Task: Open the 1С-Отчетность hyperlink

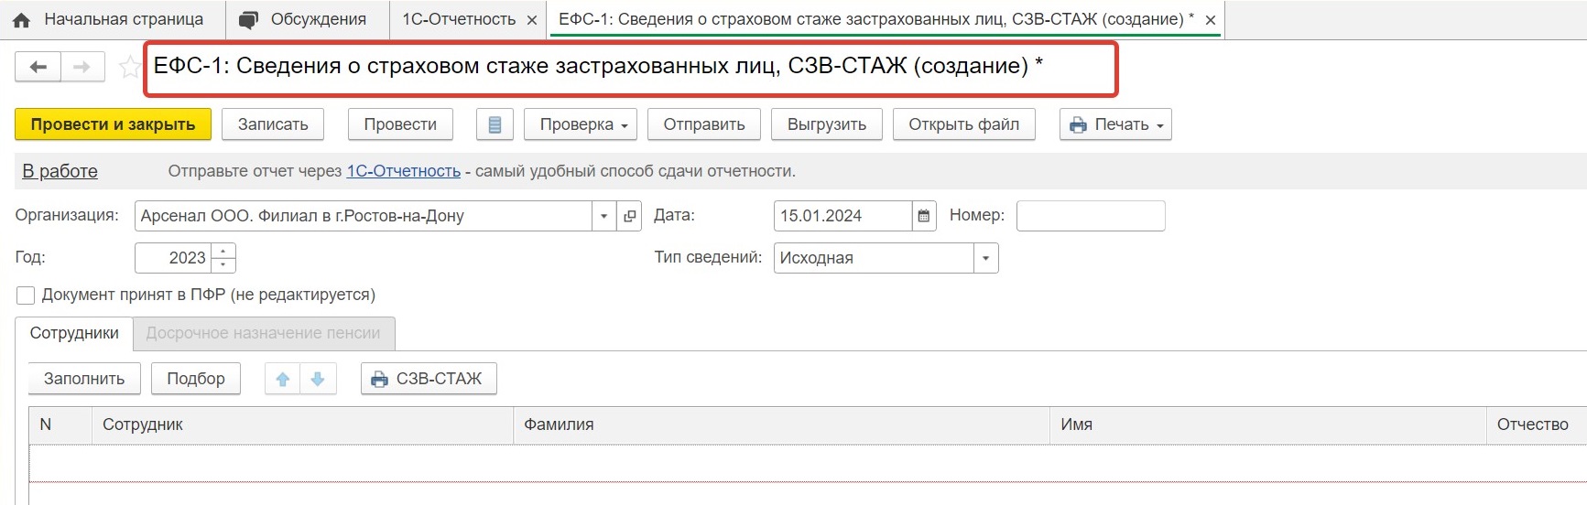Action: (x=403, y=171)
